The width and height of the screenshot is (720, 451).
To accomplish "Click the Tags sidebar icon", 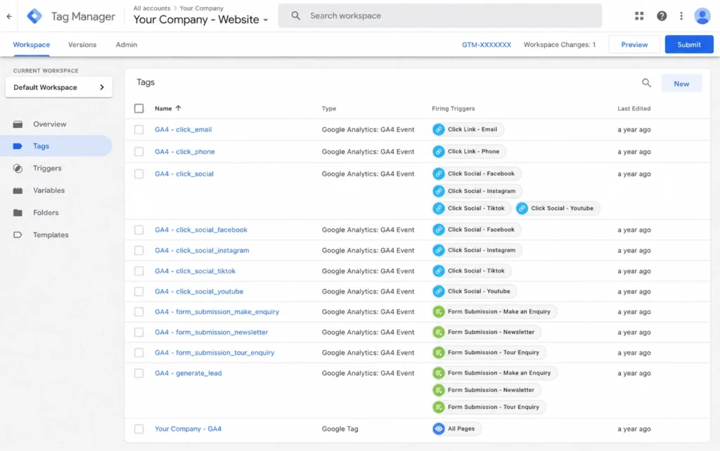I will (18, 146).
